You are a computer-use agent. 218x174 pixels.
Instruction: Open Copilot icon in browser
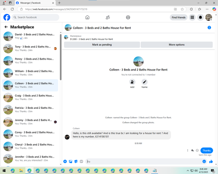[x=214, y=9]
